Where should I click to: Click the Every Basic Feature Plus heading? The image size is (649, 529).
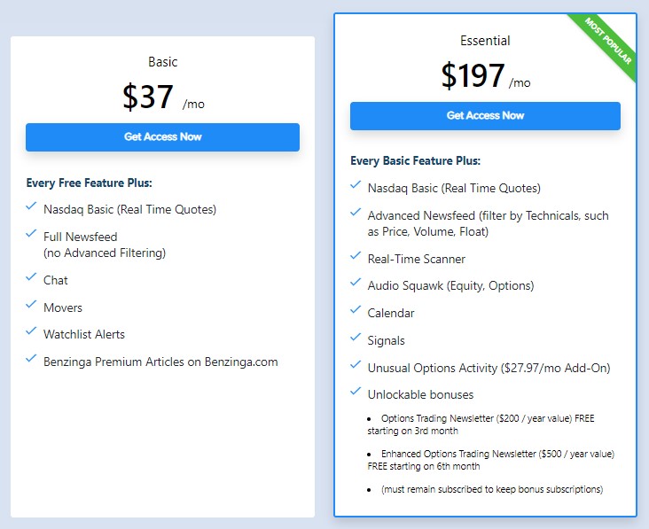coord(415,161)
